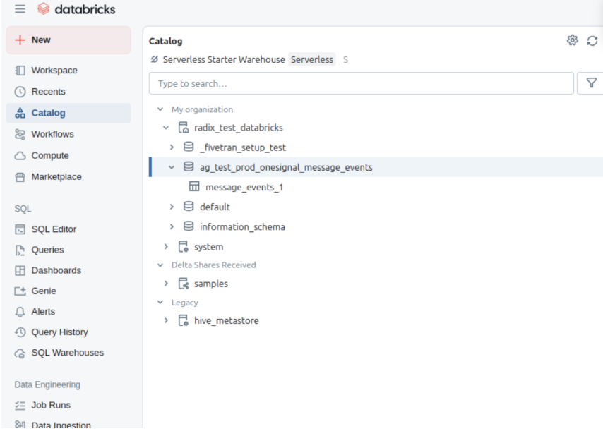The width and height of the screenshot is (603, 436).
Task: Collapse Delta Shares Received section
Action: click(x=160, y=265)
